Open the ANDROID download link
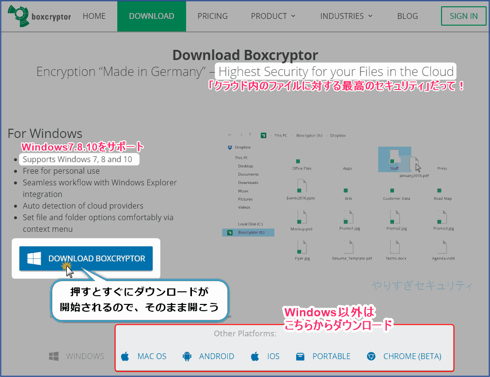 click(x=217, y=356)
